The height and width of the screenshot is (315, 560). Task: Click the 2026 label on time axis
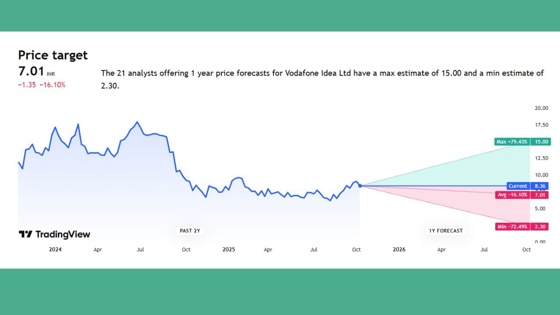click(399, 249)
